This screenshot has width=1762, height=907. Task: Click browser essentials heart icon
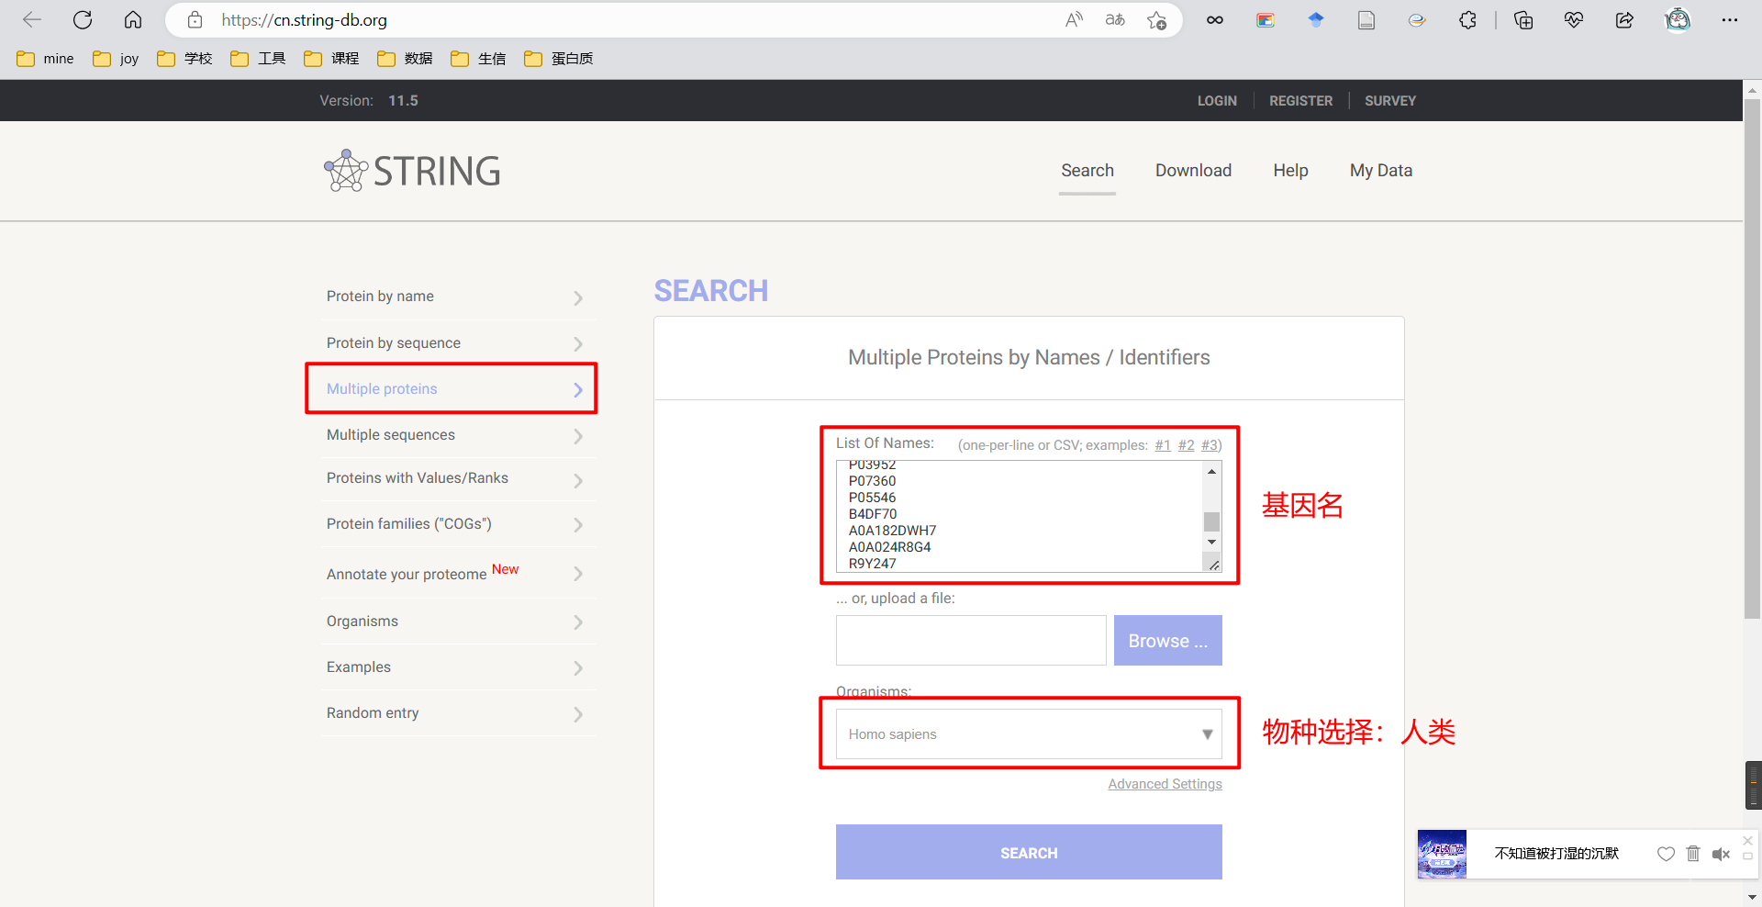1574,19
